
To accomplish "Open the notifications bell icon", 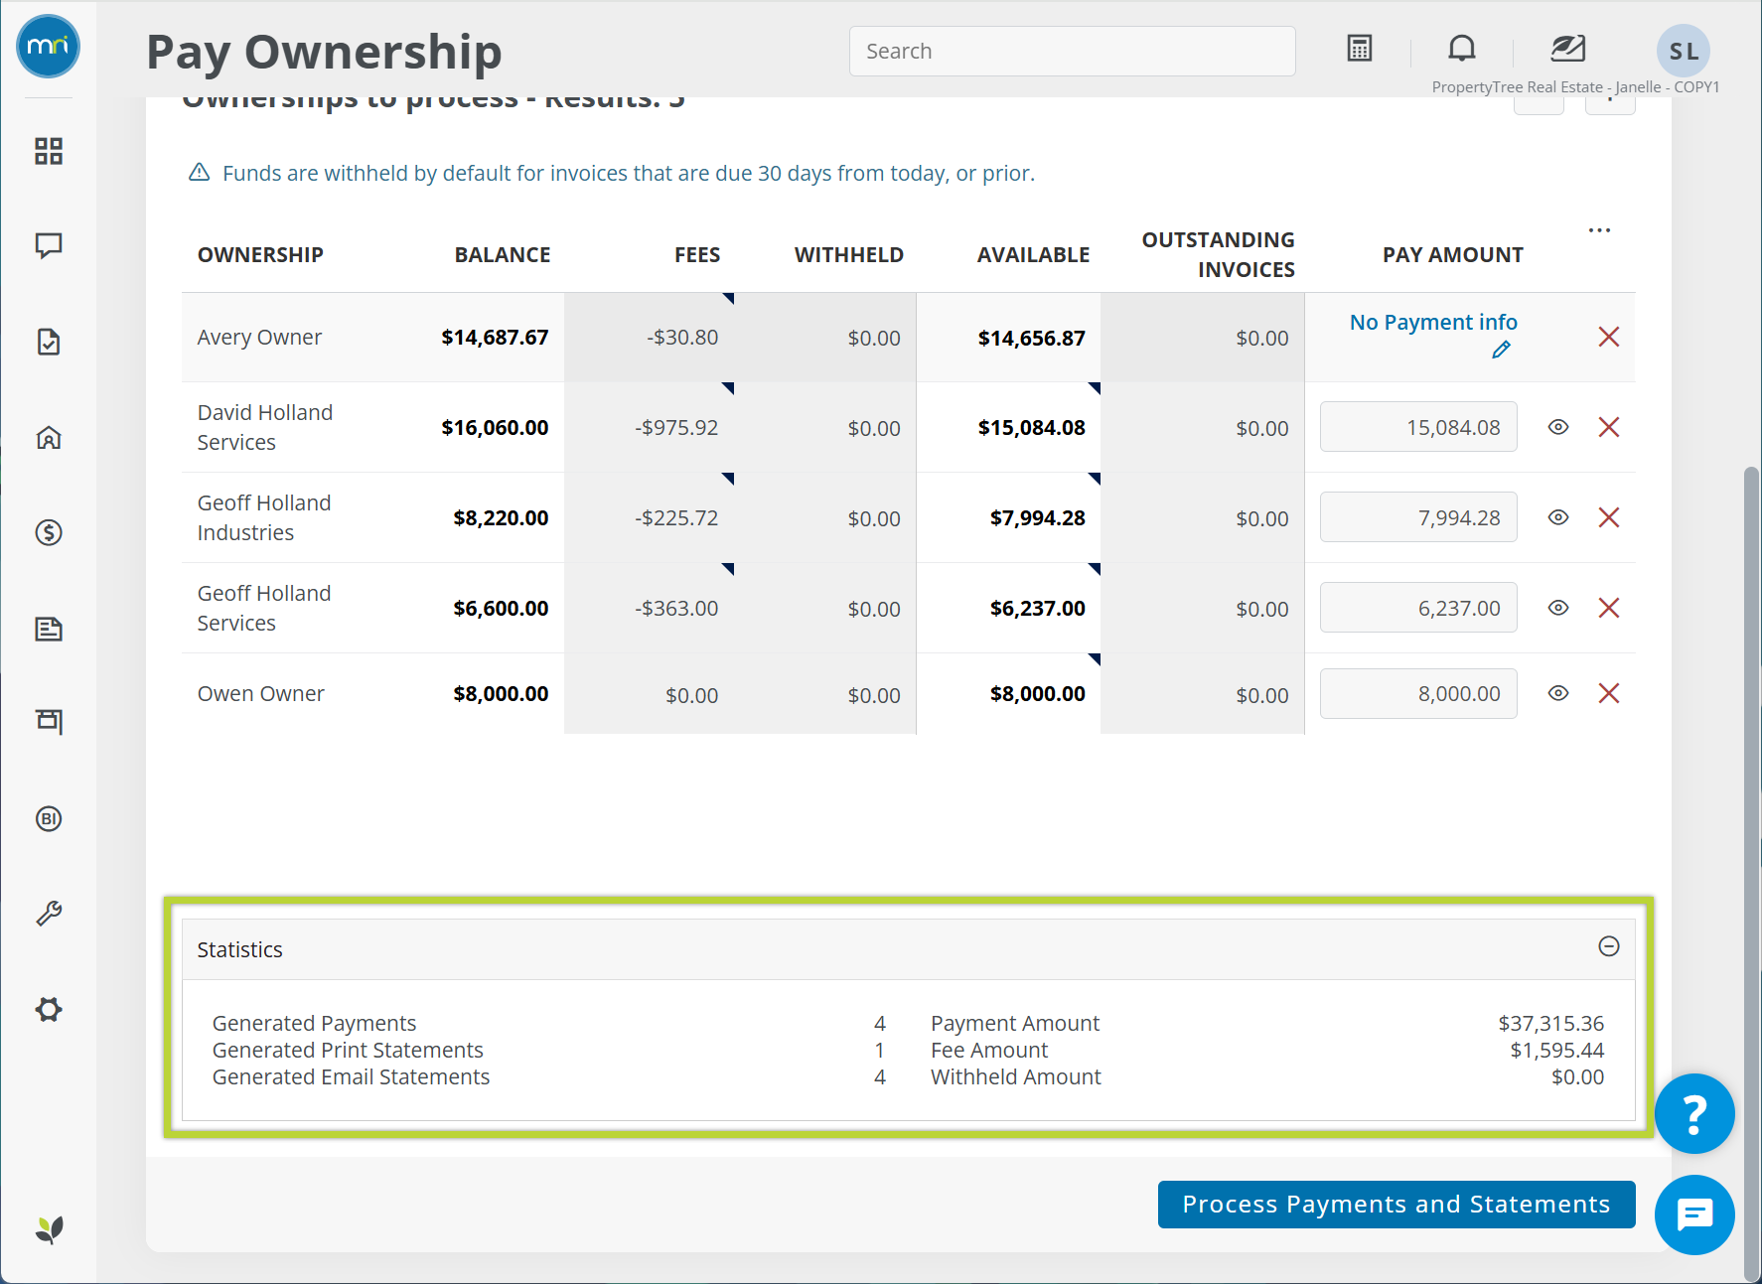I will [x=1462, y=48].
